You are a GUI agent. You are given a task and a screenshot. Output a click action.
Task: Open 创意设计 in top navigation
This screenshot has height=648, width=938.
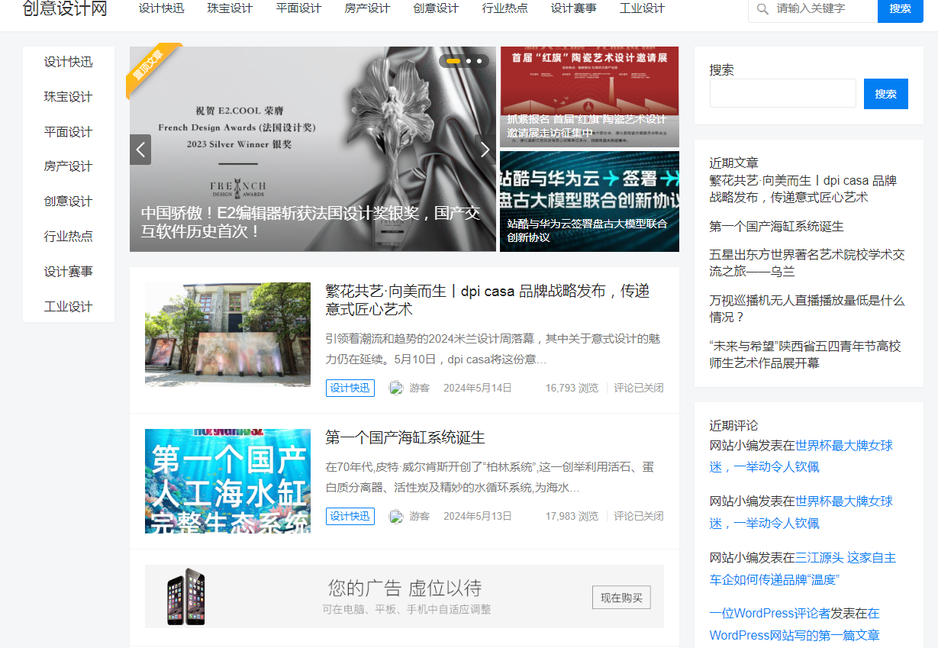pos(436,8)
